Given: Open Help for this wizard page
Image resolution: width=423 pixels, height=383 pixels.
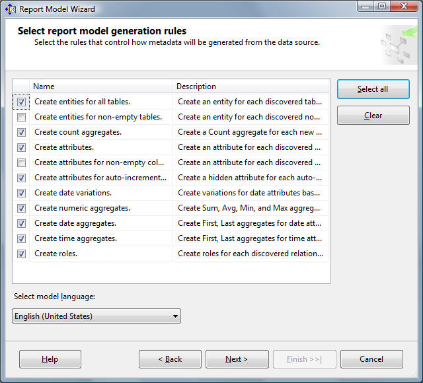Looking at the screenshot, I should (x=50, y=359).
